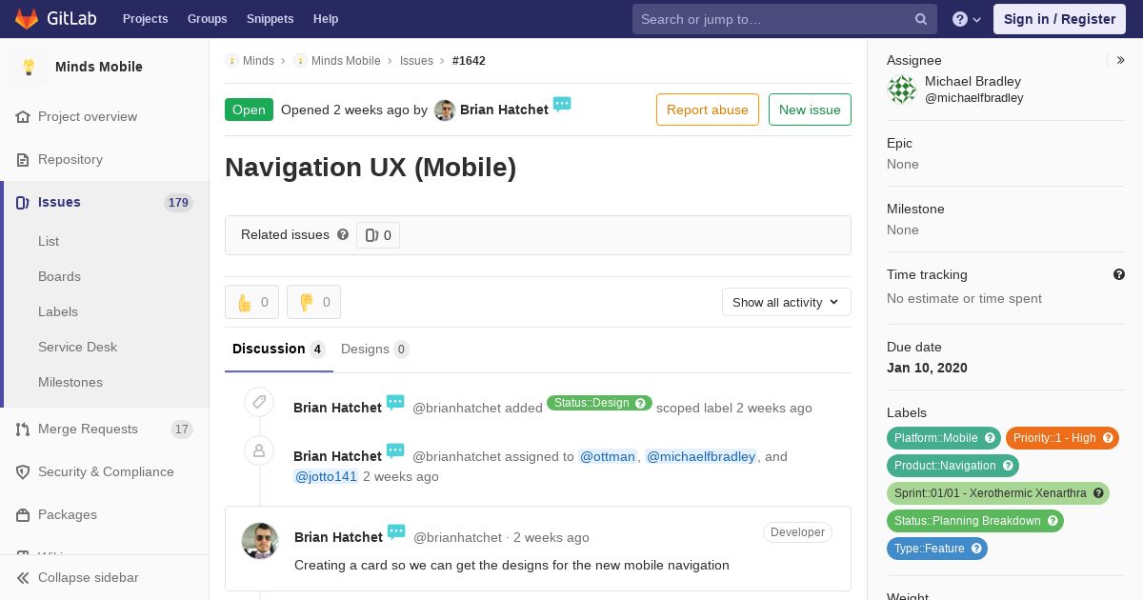Open the Snippets menu item
Screen dimensions: 1143x600
click(x=271, y=19)
